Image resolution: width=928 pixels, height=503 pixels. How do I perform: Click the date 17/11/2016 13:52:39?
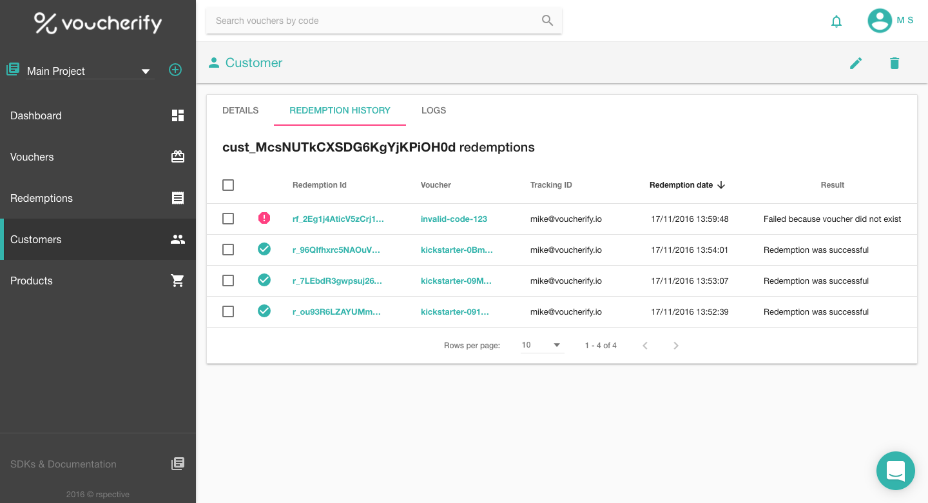point(690,311)
